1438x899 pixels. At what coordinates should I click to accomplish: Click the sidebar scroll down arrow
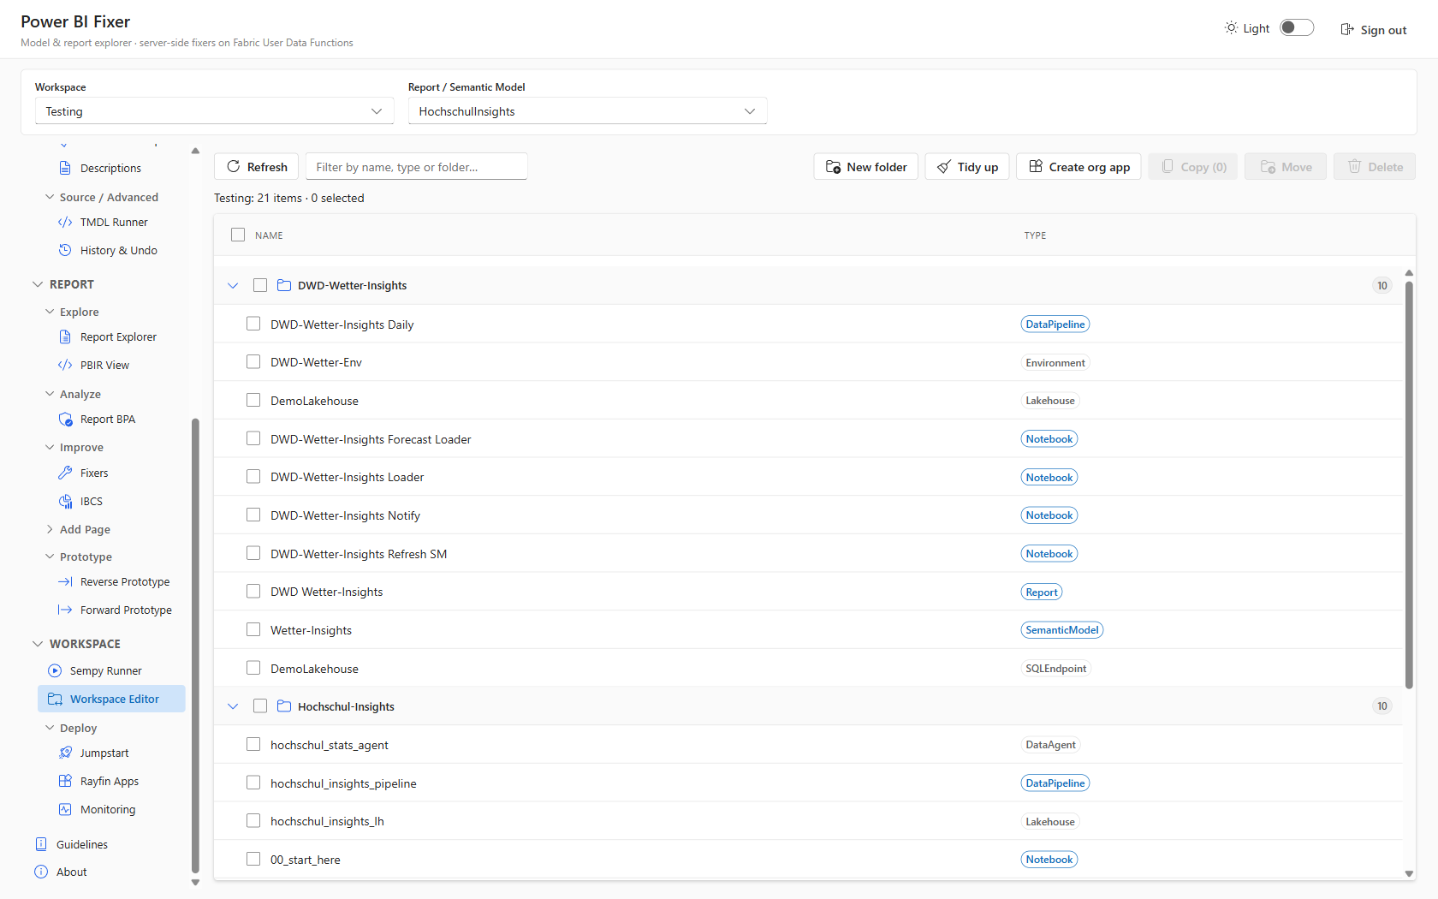point(195,882)
